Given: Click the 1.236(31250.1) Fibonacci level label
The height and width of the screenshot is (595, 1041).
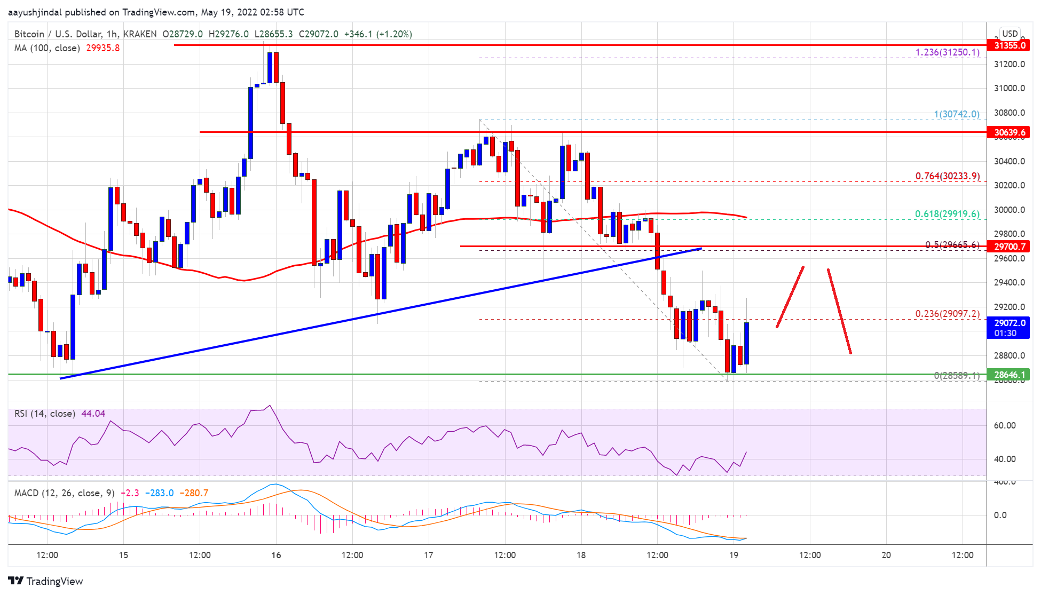Looking at the screenshot, I should click(x=948, y=52).
